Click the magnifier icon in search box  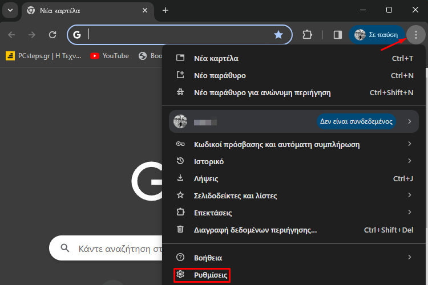click(x=64, y=248)
